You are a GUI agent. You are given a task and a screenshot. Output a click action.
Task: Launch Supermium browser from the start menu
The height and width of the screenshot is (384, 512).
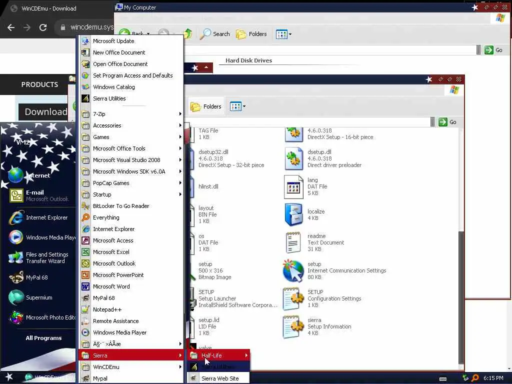coord(39,297)
